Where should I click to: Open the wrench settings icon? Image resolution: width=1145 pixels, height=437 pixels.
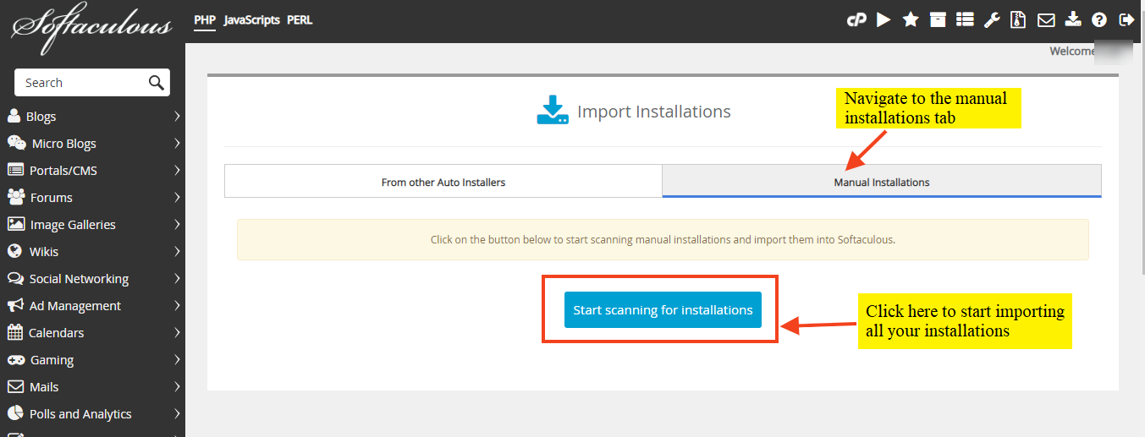pos(992,19)
